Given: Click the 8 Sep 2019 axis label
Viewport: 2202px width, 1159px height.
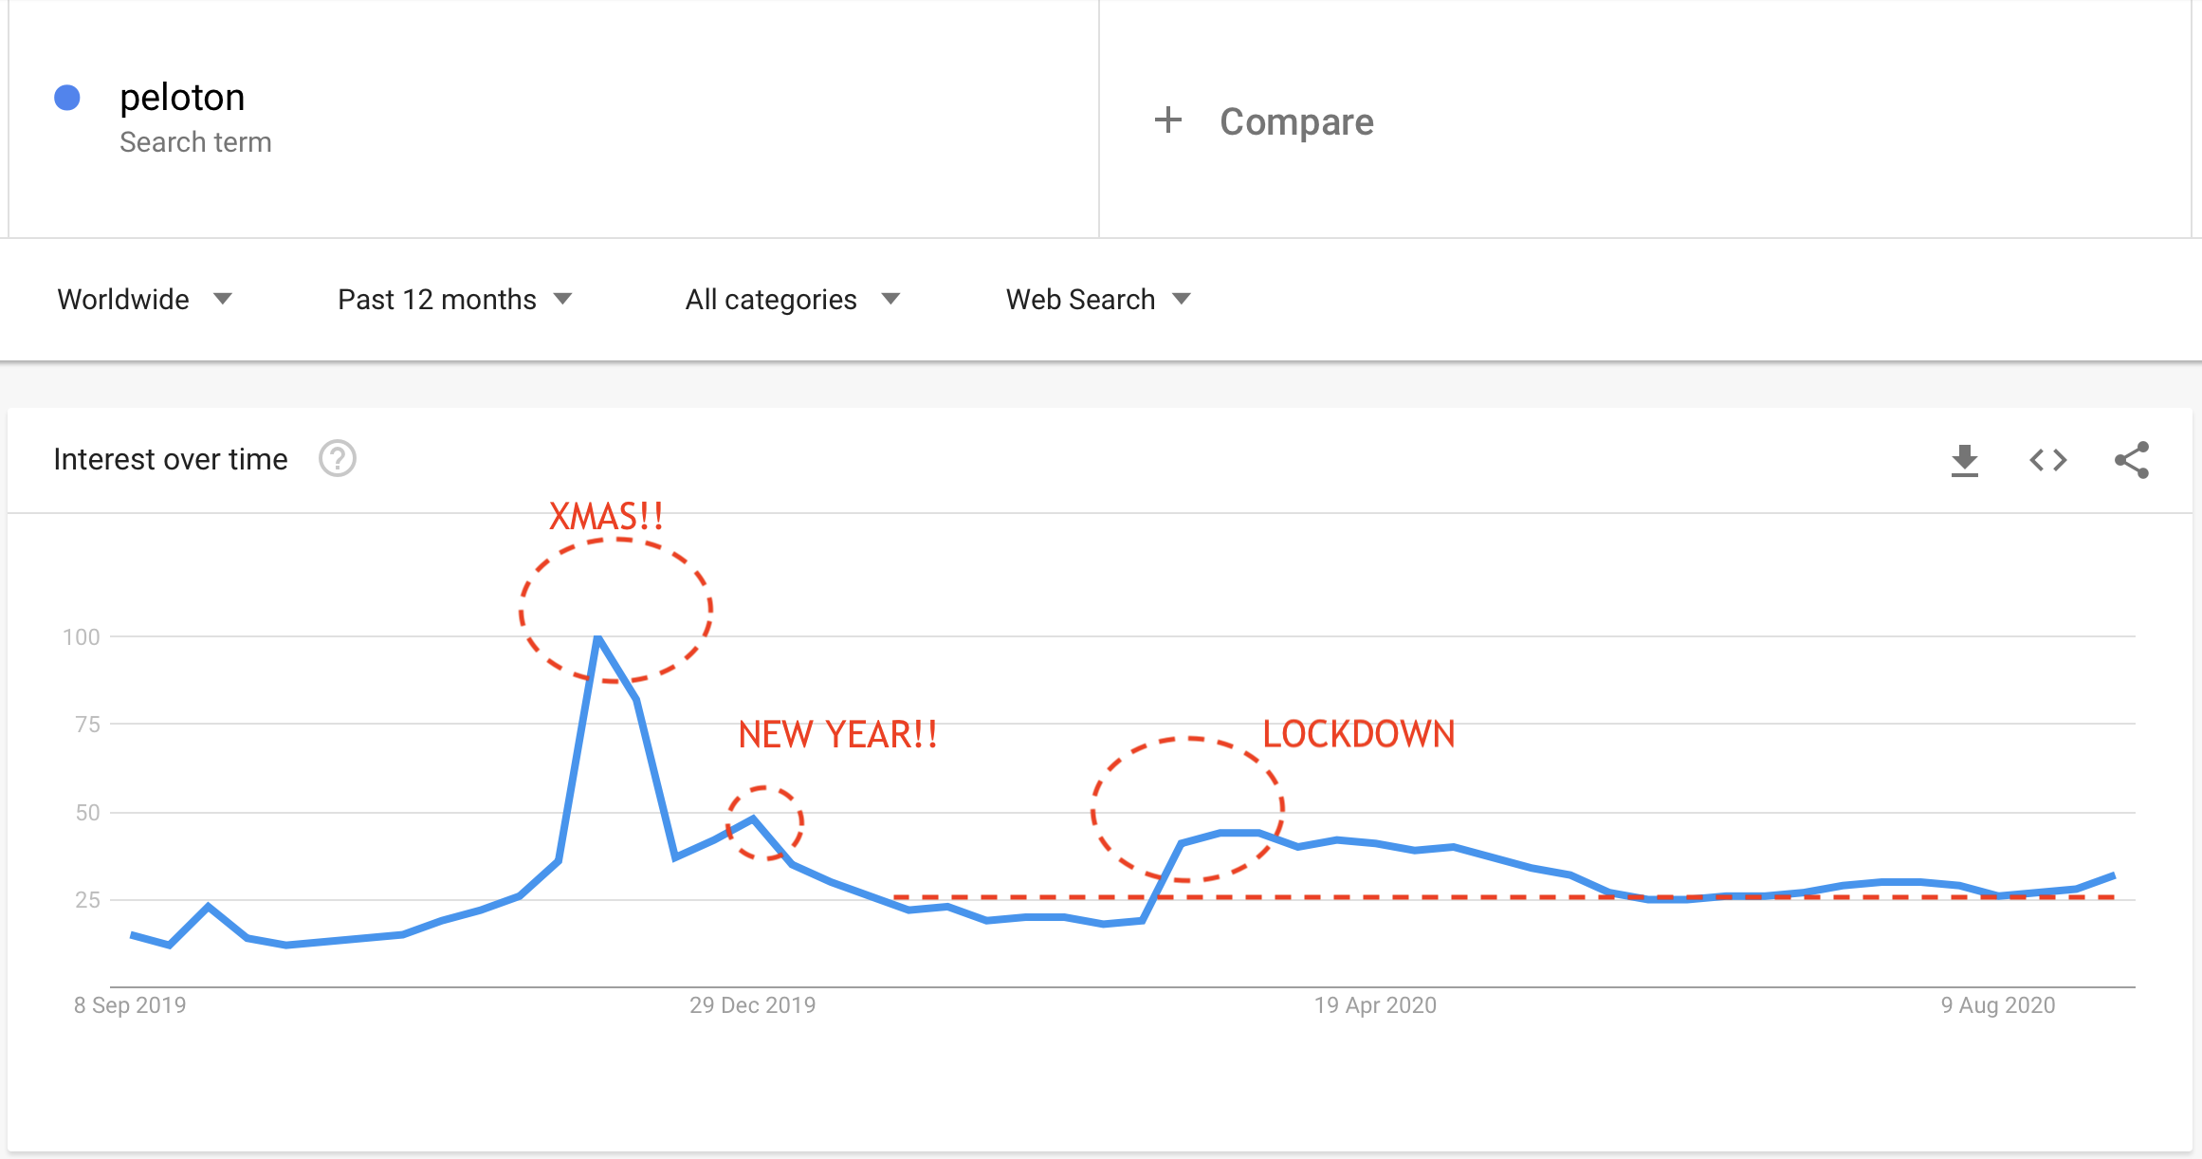Looking at the screenshot, I should (130, 1005).
